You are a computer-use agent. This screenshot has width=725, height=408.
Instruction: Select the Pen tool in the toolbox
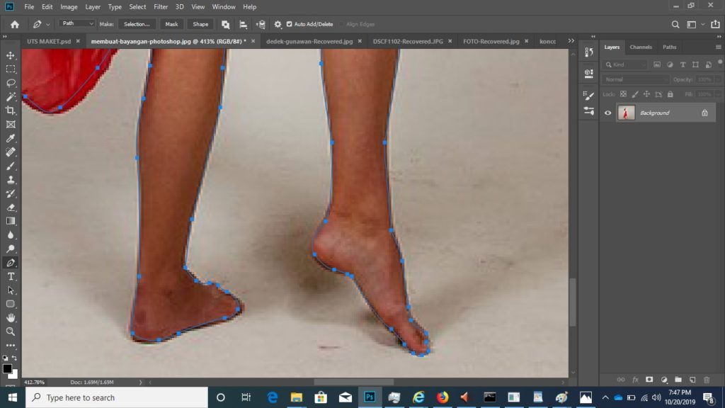11,263
